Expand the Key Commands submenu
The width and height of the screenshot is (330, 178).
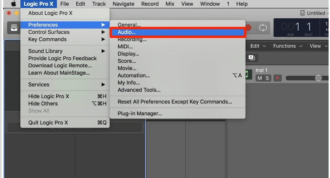(65, 39)
